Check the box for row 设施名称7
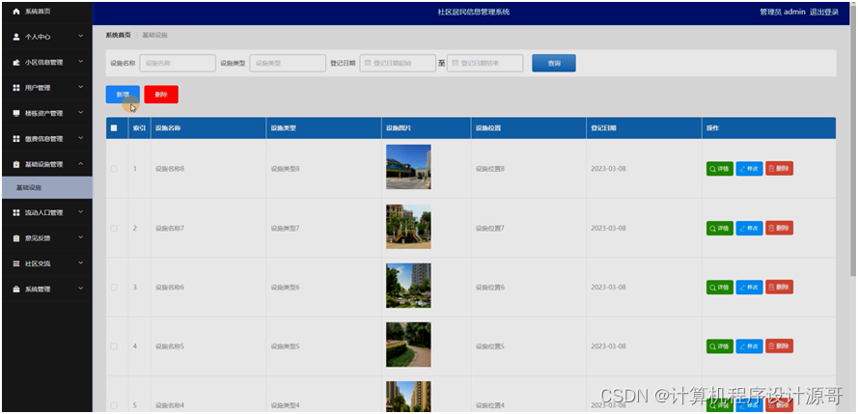This screenshot has height=414, width=858. click(114, 228)
